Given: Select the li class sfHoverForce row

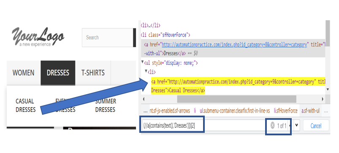Looking at the screenshot, I should click(x=165, y=34).
